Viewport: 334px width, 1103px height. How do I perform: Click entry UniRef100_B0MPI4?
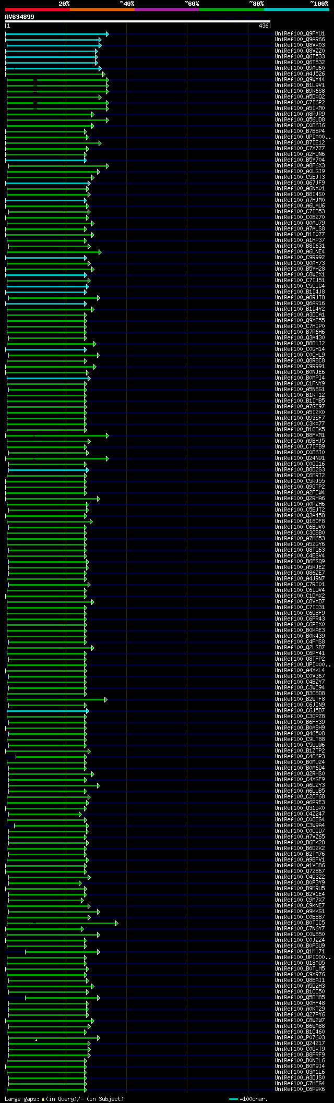(300, 378)
